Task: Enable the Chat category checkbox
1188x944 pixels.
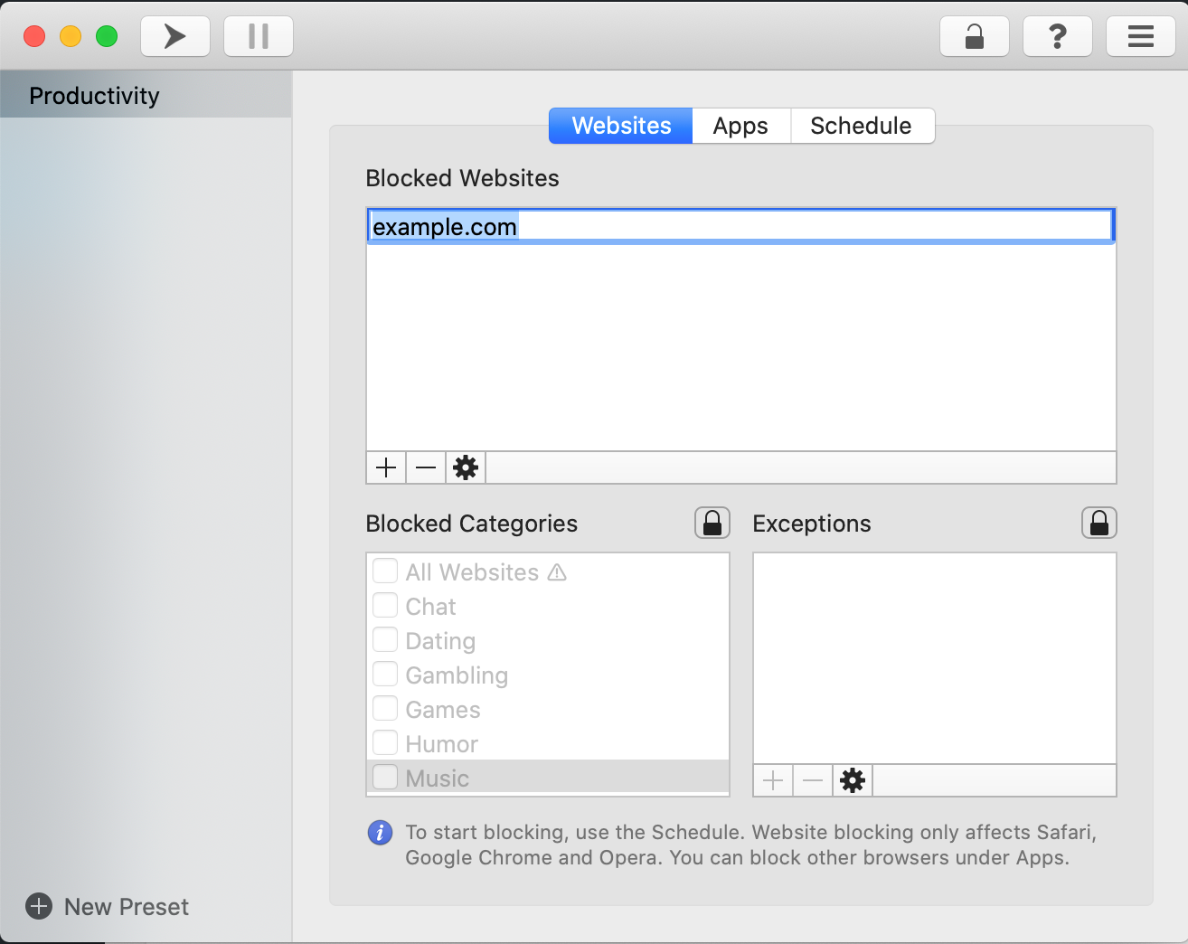Action: 385,605
